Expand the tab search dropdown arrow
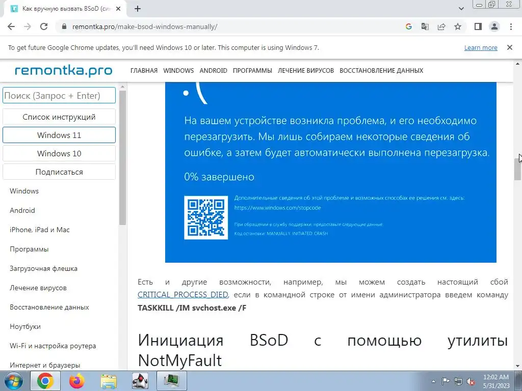Viewport: 522px width, 391px height. [x=461, y=9]
